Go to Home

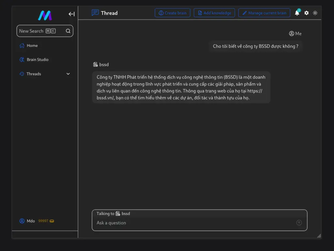[x=45, y=46]
